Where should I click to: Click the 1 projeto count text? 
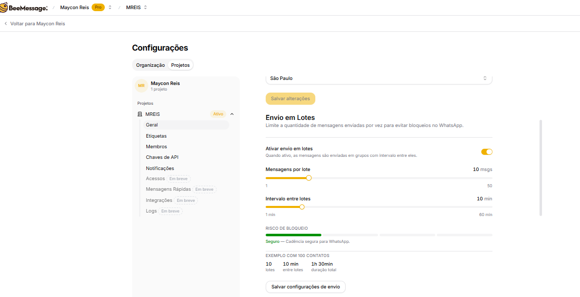tap(160, 90)
